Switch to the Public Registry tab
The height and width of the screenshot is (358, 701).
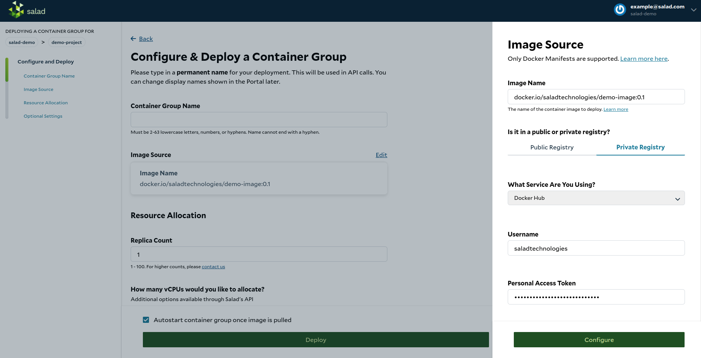(x=552, y=147)
